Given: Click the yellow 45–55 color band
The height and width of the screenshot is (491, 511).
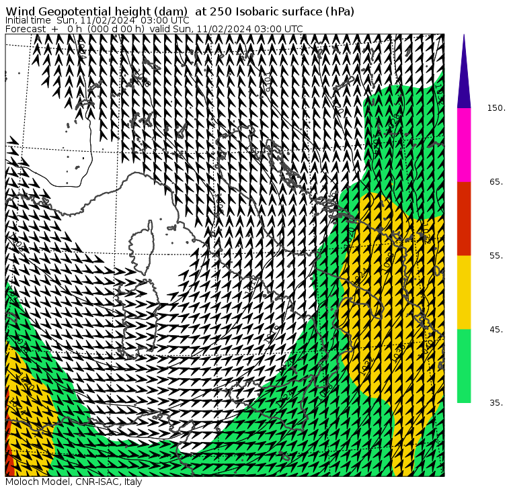Looking at the screenshot, I should pos(464,292).
